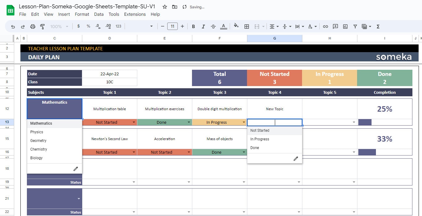Open the Extensions menu
The image size is (422, 216).
135,14
